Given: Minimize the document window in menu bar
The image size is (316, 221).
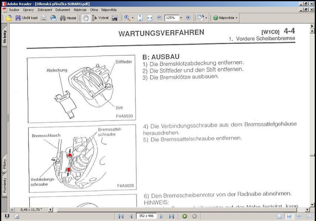Looking at the screenshot, I should tap(301, 9).
